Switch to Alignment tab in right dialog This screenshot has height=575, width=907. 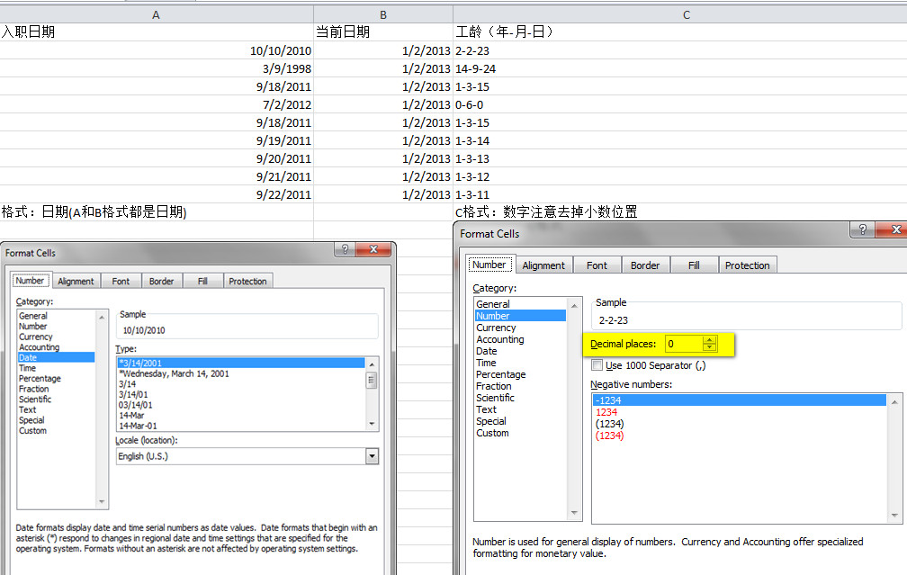coord(543,265)
